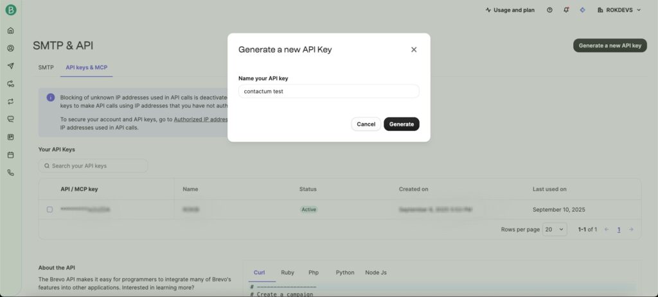Image resolution: width=658 pixels, height=297 pixels.
Task: Click the Name your API key field
Action: point(328,91)
